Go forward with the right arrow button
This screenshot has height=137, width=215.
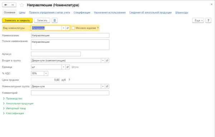13,5
